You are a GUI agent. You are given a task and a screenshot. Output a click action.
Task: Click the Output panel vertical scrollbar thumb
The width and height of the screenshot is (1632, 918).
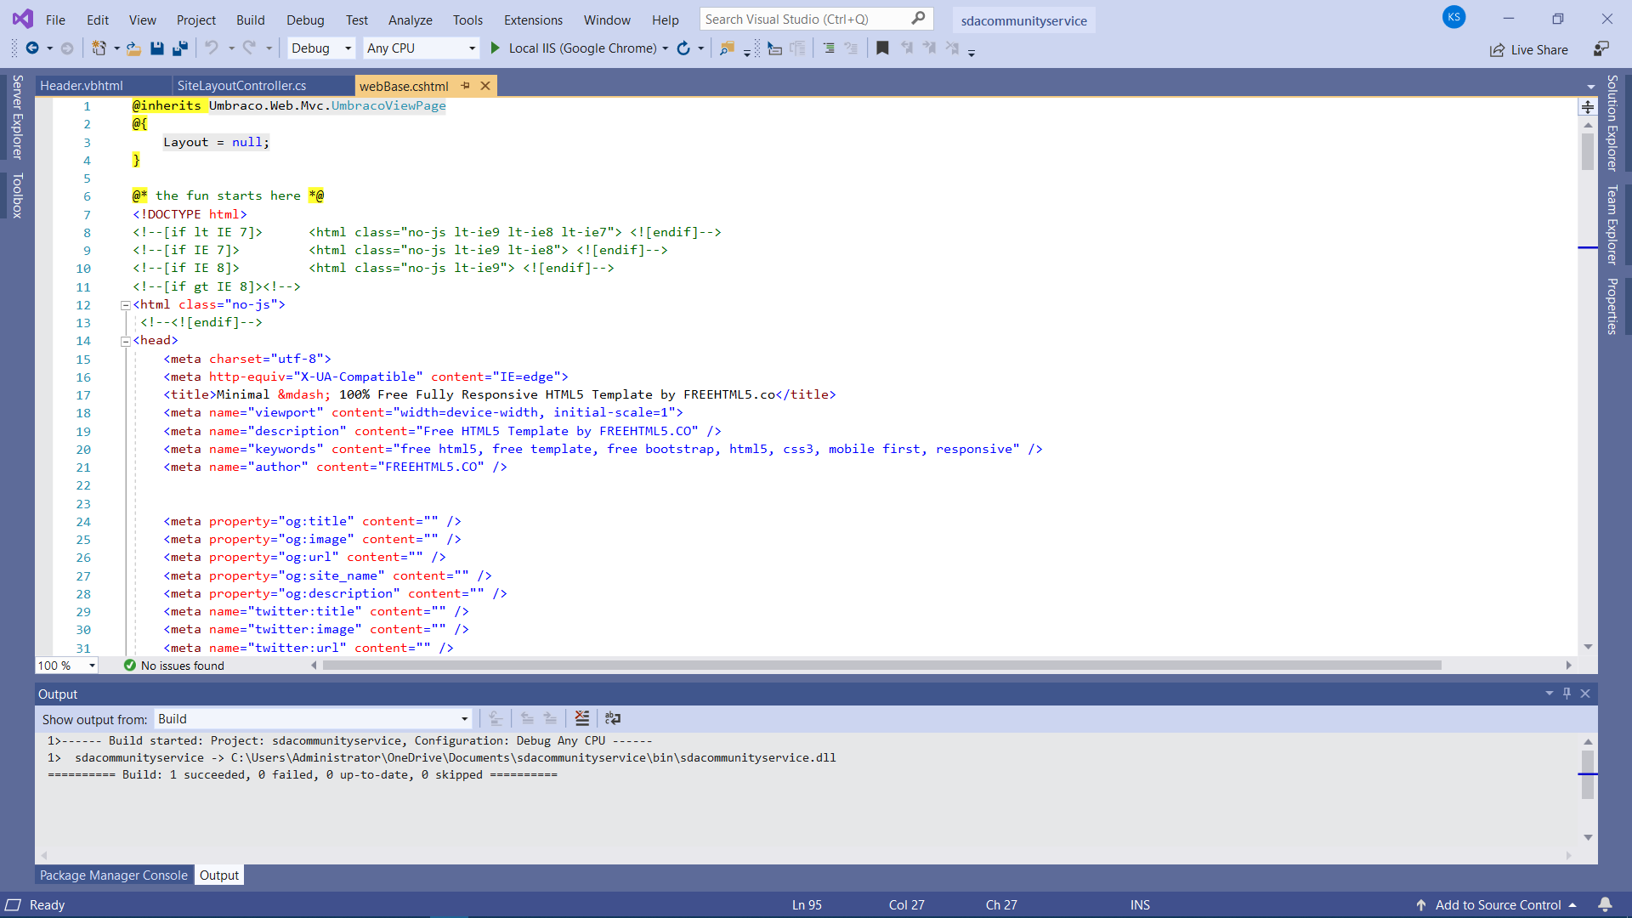pyautogui.click(x=1587, y=774)
